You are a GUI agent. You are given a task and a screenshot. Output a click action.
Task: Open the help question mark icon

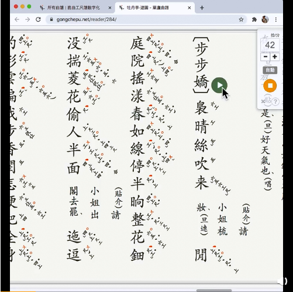pos(275,101)
